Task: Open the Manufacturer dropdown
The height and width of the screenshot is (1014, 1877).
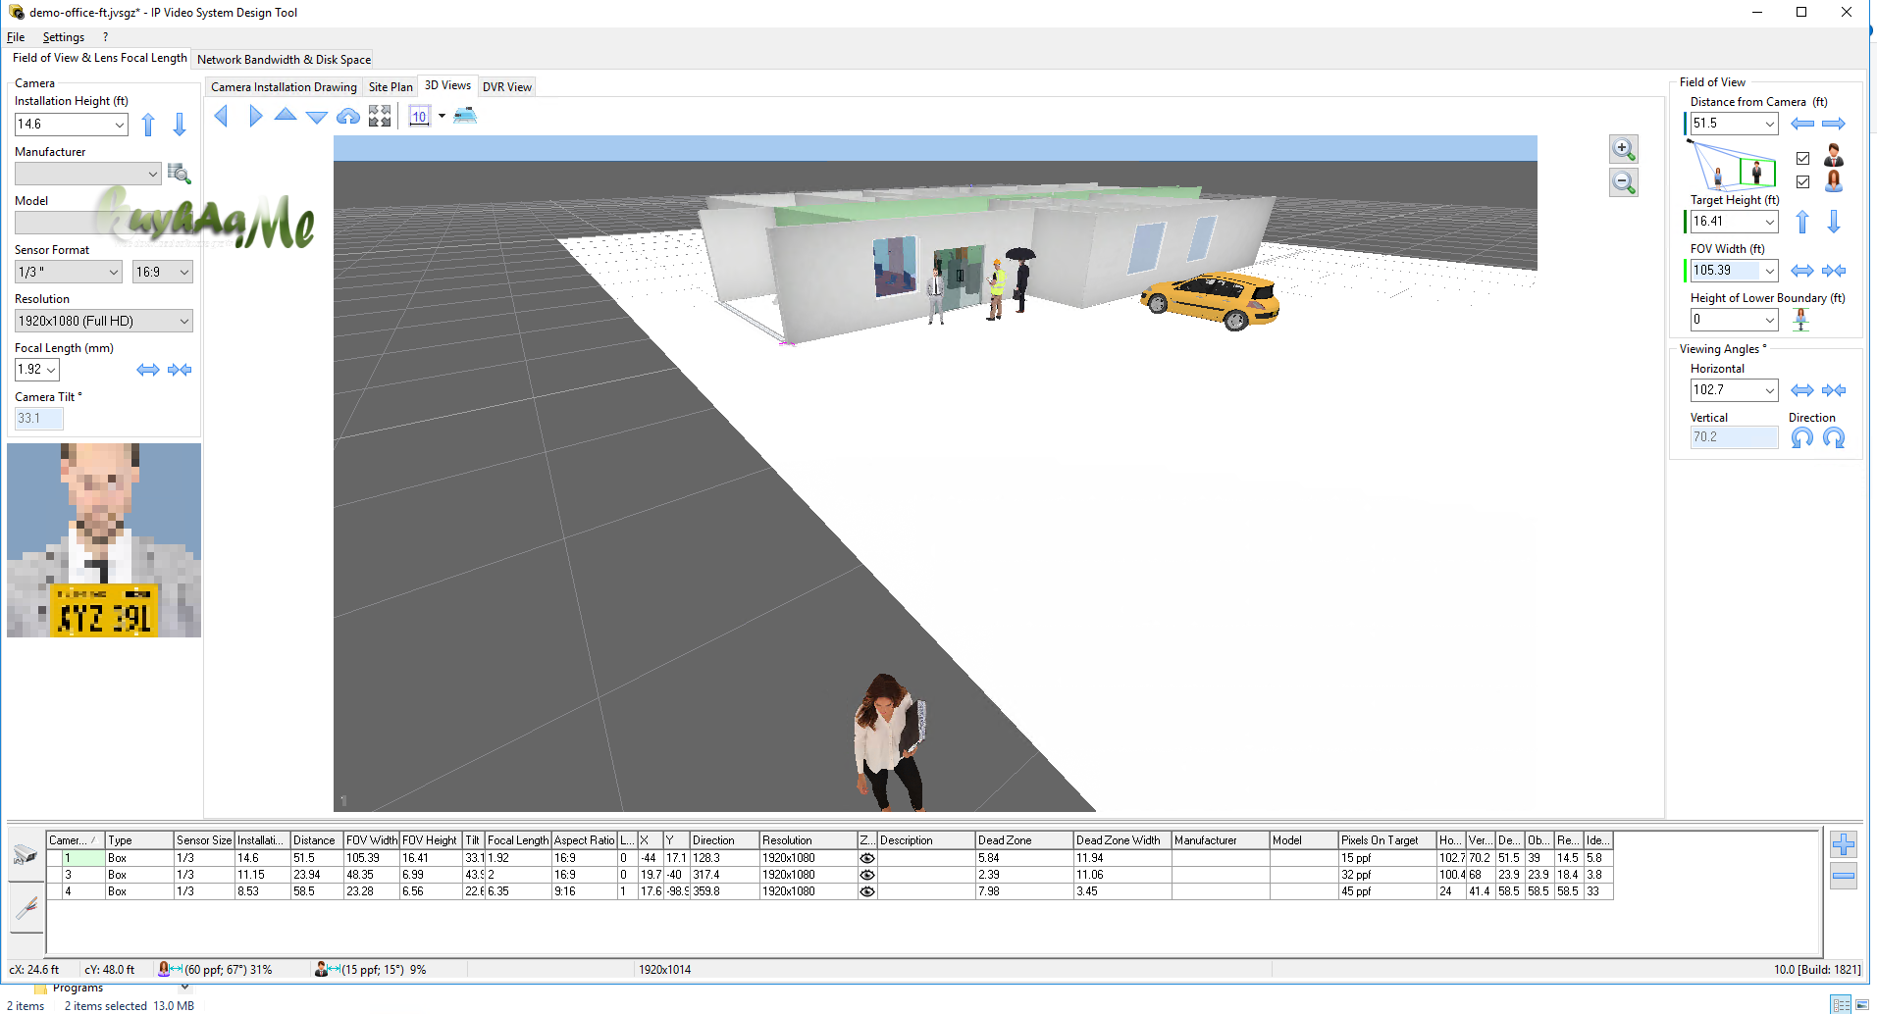Action: click(152, 174)
